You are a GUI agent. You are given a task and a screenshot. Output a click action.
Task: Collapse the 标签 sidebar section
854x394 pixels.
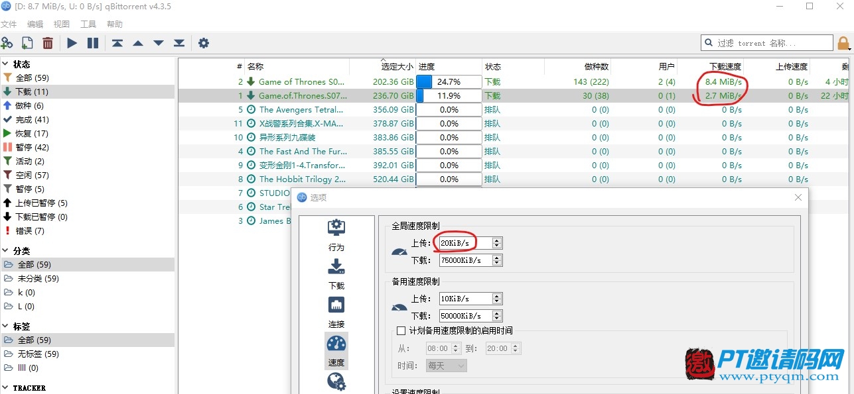pos(6,326)
